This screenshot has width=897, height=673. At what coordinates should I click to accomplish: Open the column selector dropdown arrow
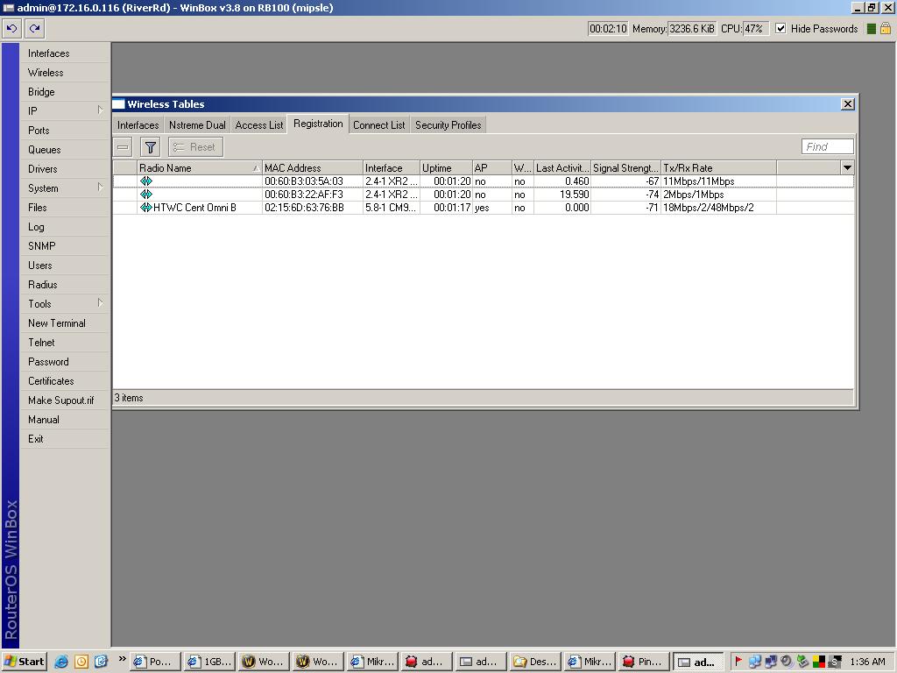pos(847,167)
